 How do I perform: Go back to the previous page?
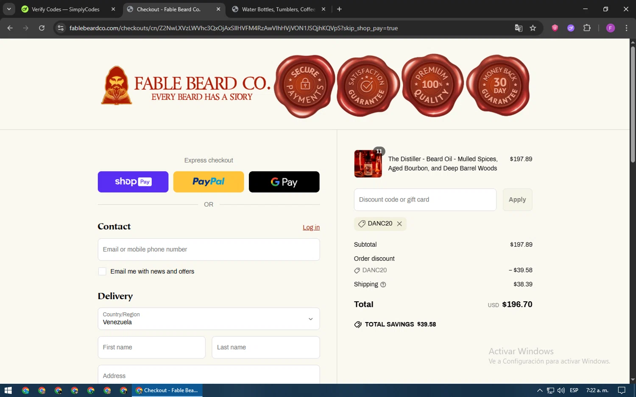10,28
